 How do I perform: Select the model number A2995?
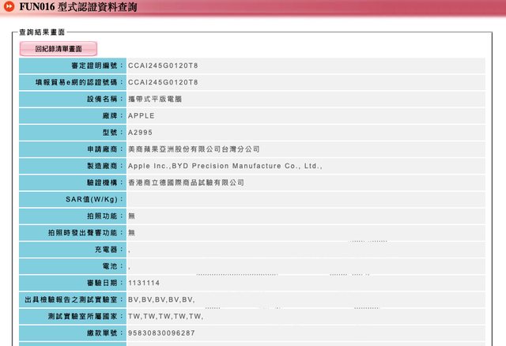[142, 132]
